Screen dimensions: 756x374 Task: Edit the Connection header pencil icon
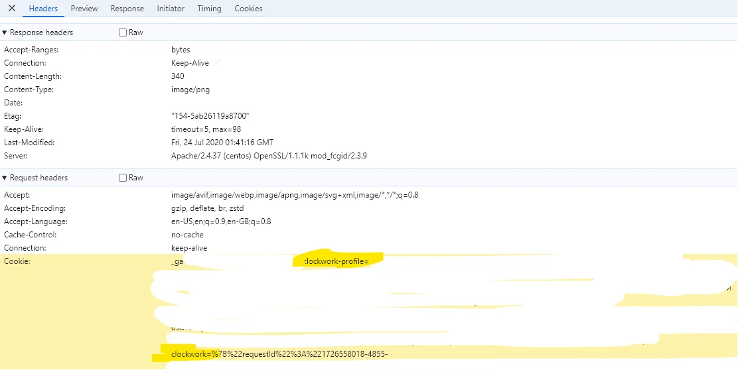[x=217, y=62]
